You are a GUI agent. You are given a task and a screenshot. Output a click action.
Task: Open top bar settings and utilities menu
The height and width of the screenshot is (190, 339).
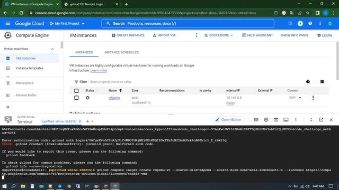tap(320, 23)
